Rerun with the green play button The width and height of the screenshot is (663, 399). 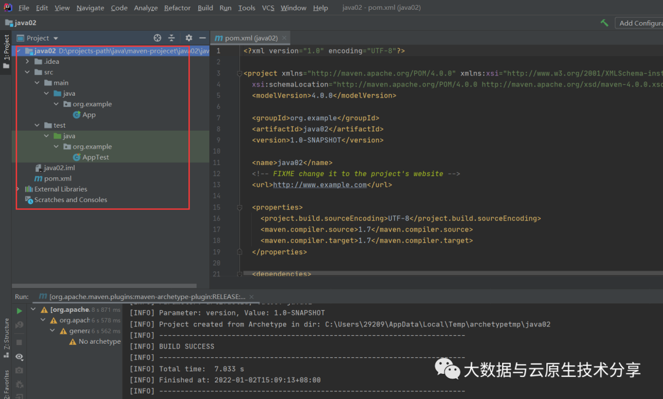click(20, 311)
